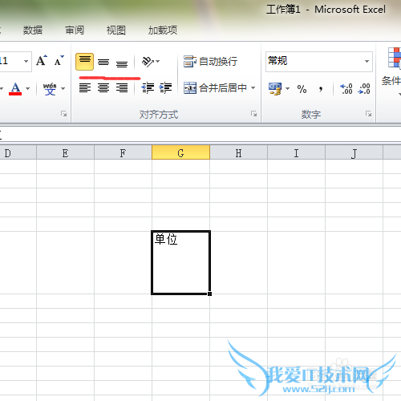This screenshot has height=401, width=401.
Task: Enable 自动换行 wrap text
Action: pyautogui.click(x=210, y=62)
